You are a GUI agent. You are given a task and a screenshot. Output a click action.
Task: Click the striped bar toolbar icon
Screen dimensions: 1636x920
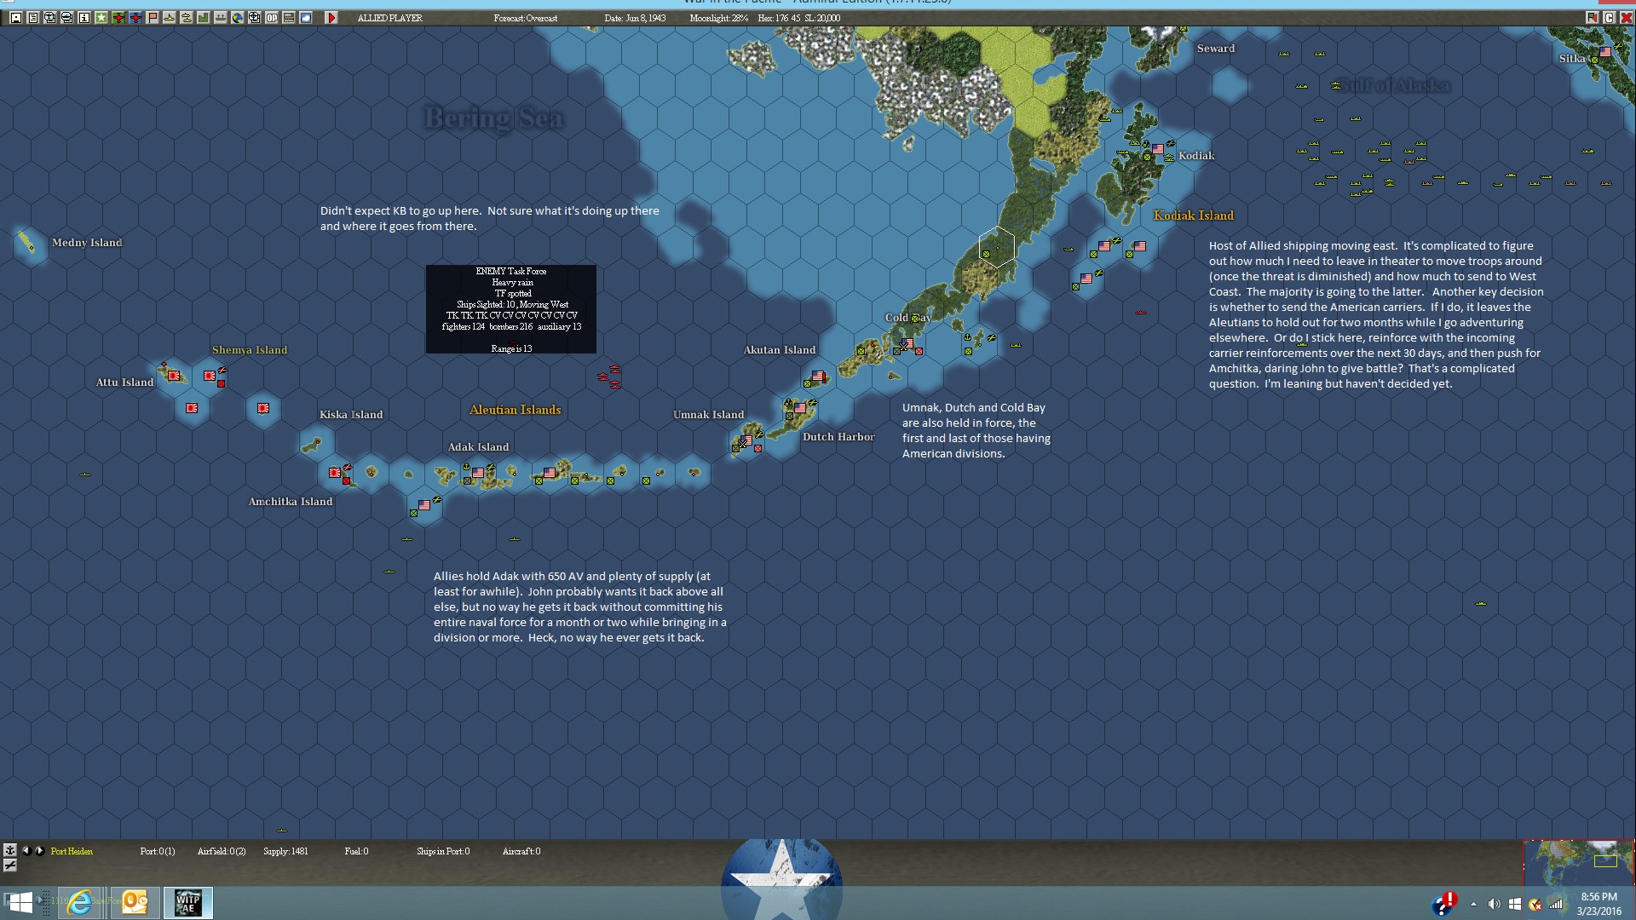(x=289, y=17)
